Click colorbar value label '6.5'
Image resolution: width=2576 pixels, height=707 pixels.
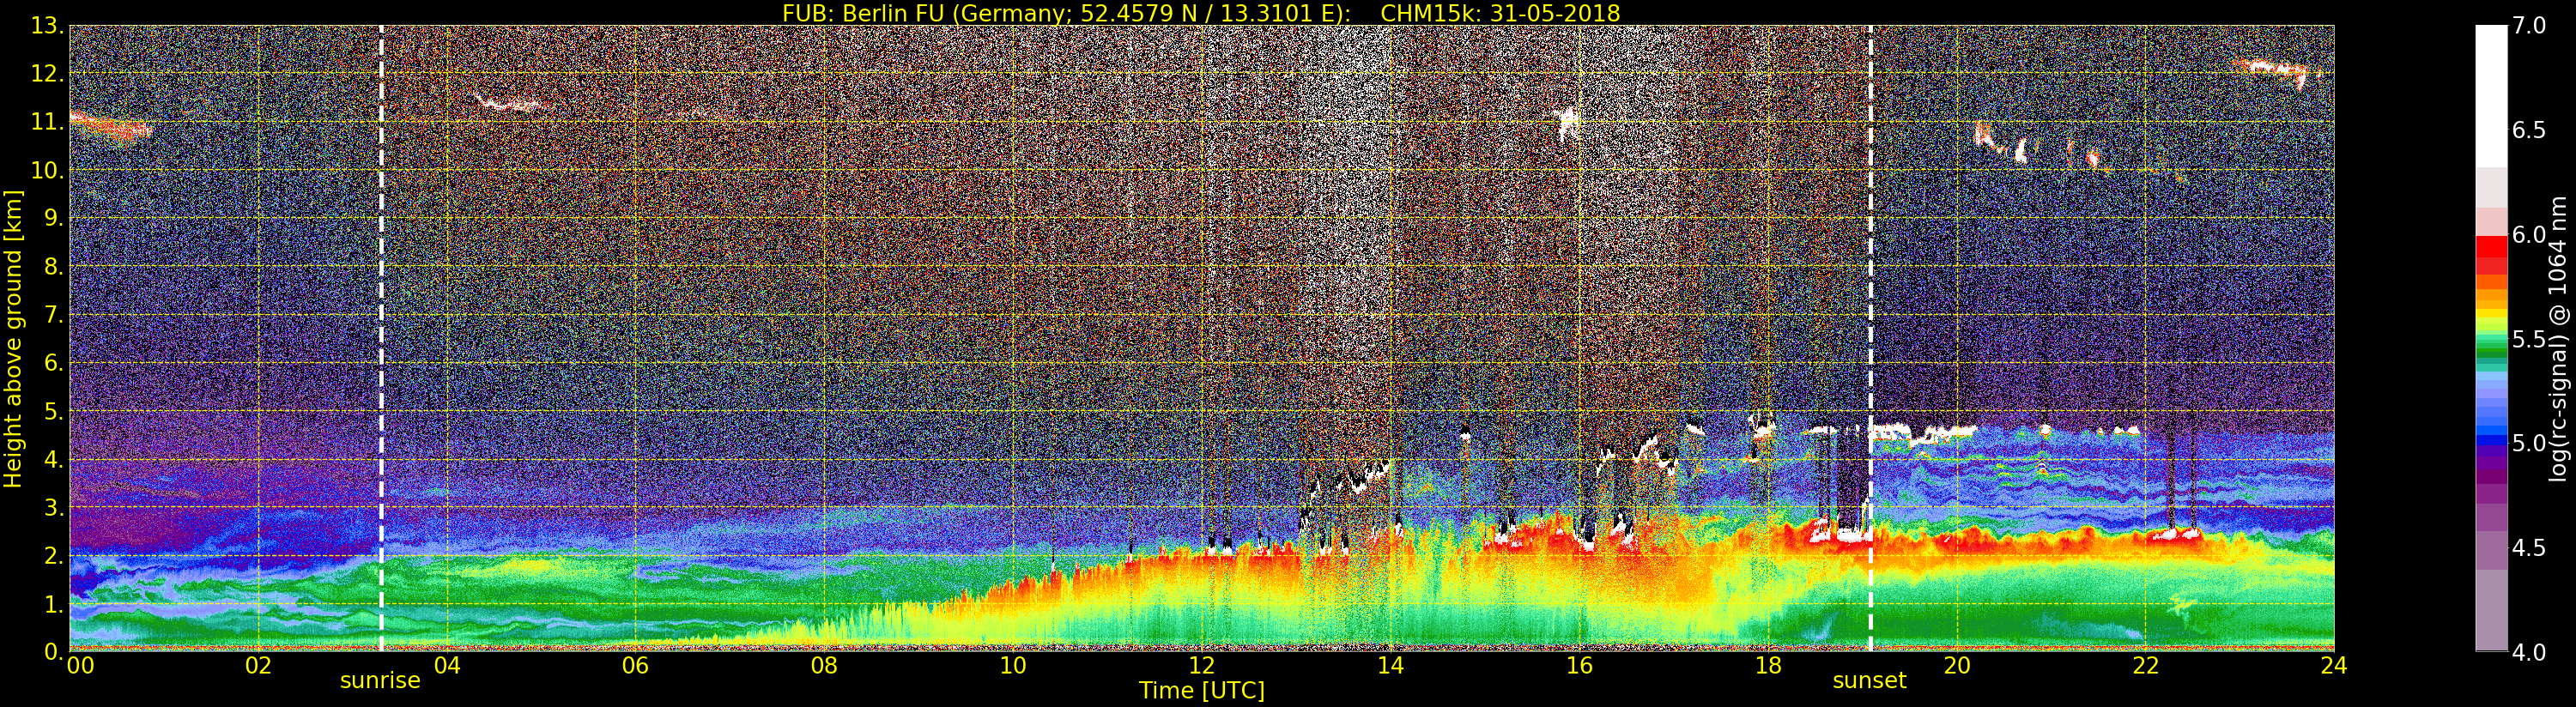[2529, 130]
